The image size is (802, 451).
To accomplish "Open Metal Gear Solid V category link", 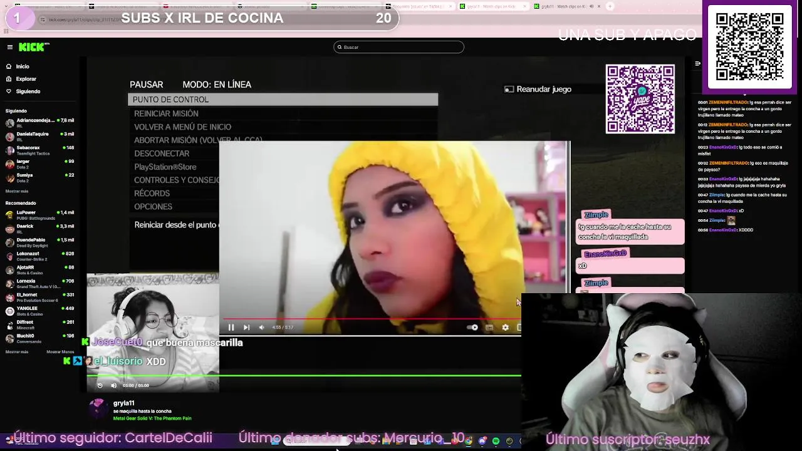I will click(x=152, y=418).
